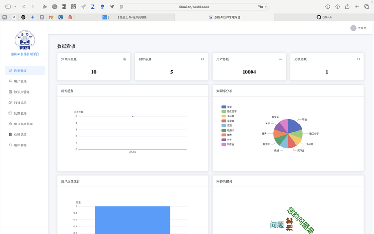Open the password manager toolbar icon
This screenshot has width=374, height=234.
pyautogui.click(x=338, y=7)
